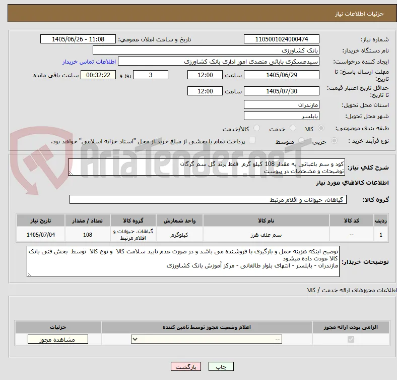Toggle the الزامی بودن ارائه مجوز checkbox
Screen dimensions: 397x380
(351, 340)
